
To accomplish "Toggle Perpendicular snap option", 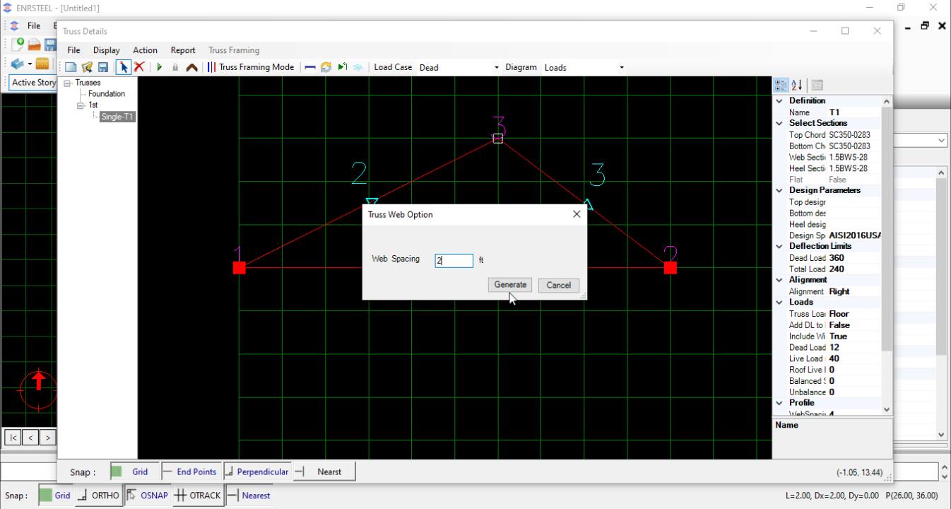I will pyautogui.click(x=256, y=472).
